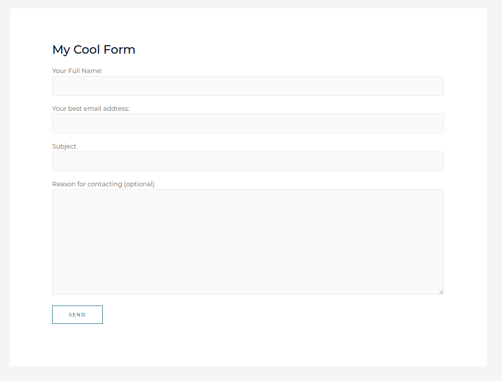
Task: Select the My Cool Form heading
Action: tap(93, 49)
